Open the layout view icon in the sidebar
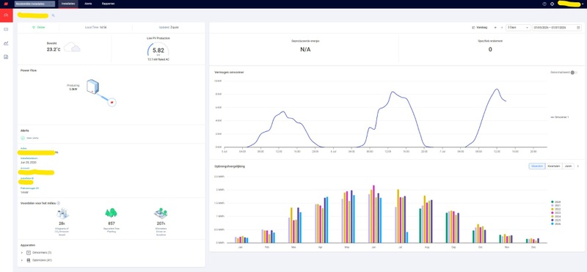Viewport: 587px width, 272px height. pos(6,29)
